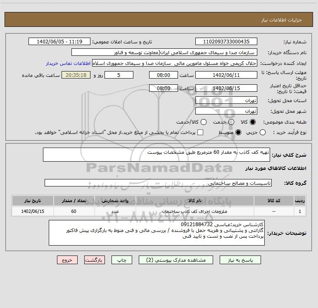
Task: Click the unit cell 'عدد'
Action: (x=115, y=211)
